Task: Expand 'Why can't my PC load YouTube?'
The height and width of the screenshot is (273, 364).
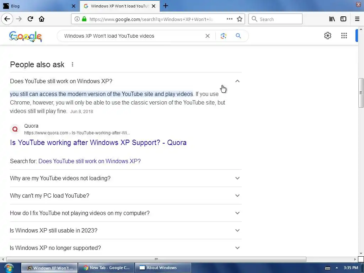Action: [x=125, y=196]
